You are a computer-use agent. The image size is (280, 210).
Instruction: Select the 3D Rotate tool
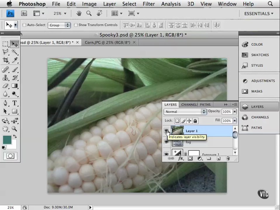pos(5,121)
